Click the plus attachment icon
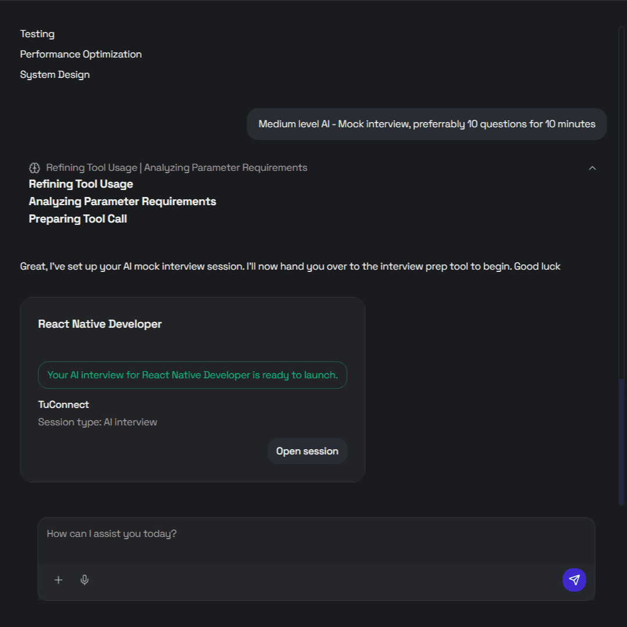The width and height of the screenshot is (627, 627). 58,580
